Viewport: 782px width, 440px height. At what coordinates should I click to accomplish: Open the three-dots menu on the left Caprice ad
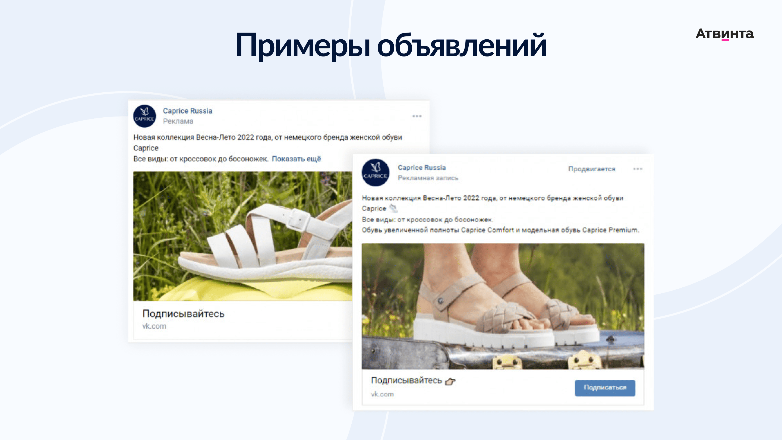(417, 116)
